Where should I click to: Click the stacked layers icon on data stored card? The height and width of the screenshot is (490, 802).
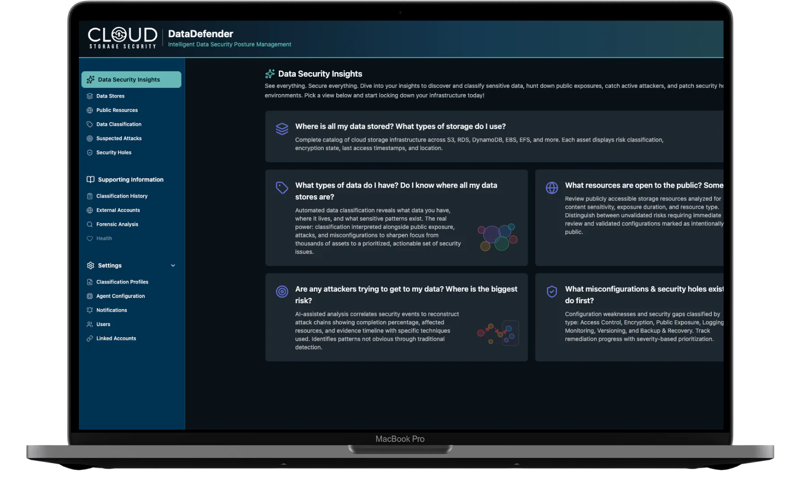(282, 129)
